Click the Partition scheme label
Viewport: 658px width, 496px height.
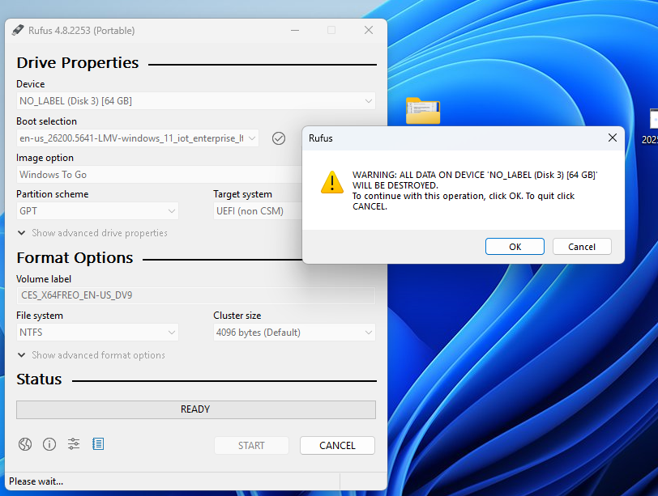point(53,194)
